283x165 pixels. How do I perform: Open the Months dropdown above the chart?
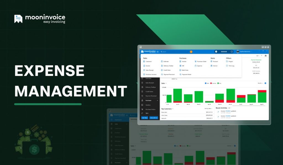(261, 83)
